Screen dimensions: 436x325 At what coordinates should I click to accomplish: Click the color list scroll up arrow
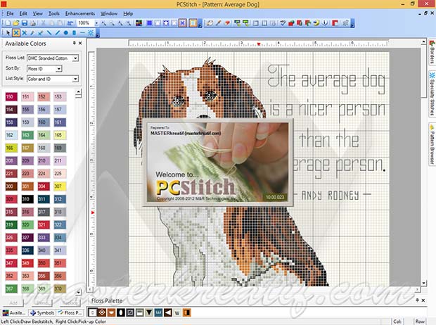[79, 92]
